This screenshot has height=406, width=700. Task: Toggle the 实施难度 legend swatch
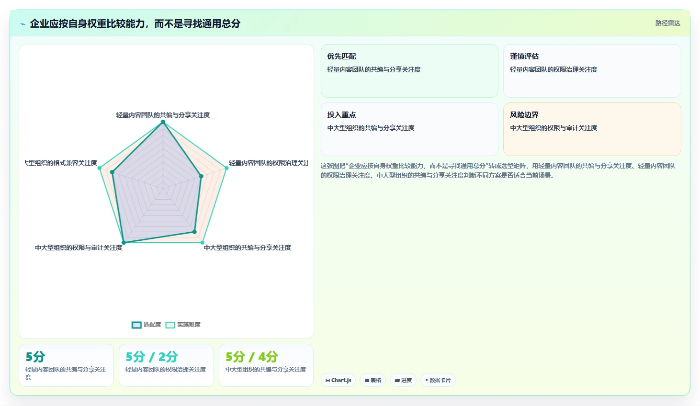tap(170, 325)
